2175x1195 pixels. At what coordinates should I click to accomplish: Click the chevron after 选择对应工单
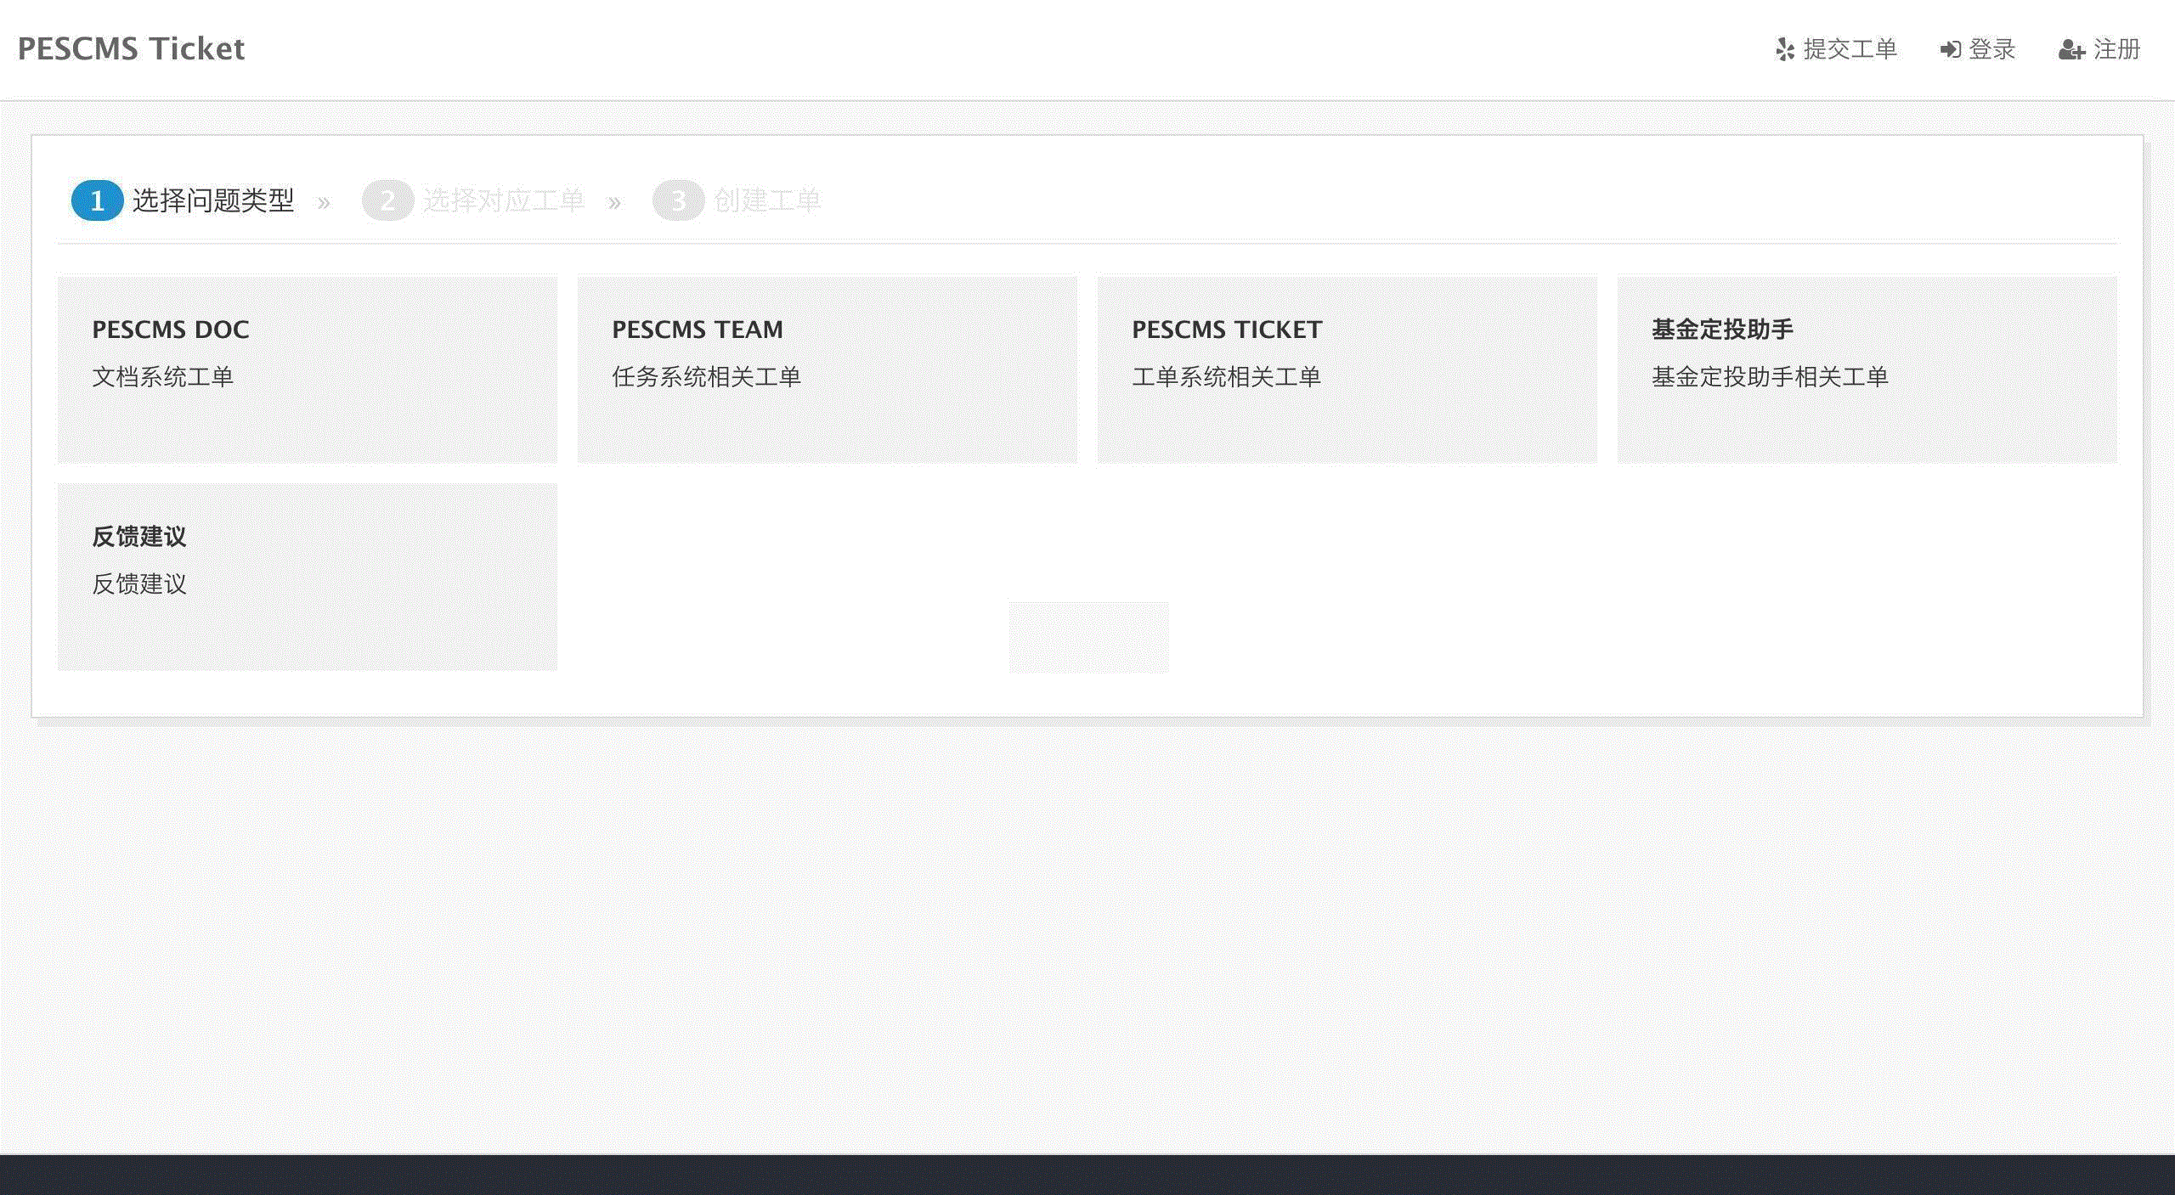coord(614,203)
